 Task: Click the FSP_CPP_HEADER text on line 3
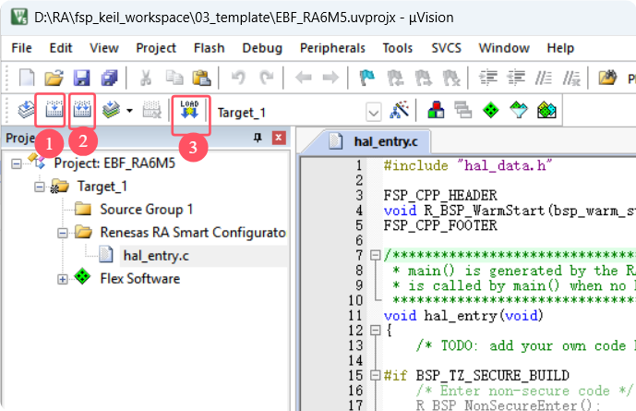click(x=440, y=195)
